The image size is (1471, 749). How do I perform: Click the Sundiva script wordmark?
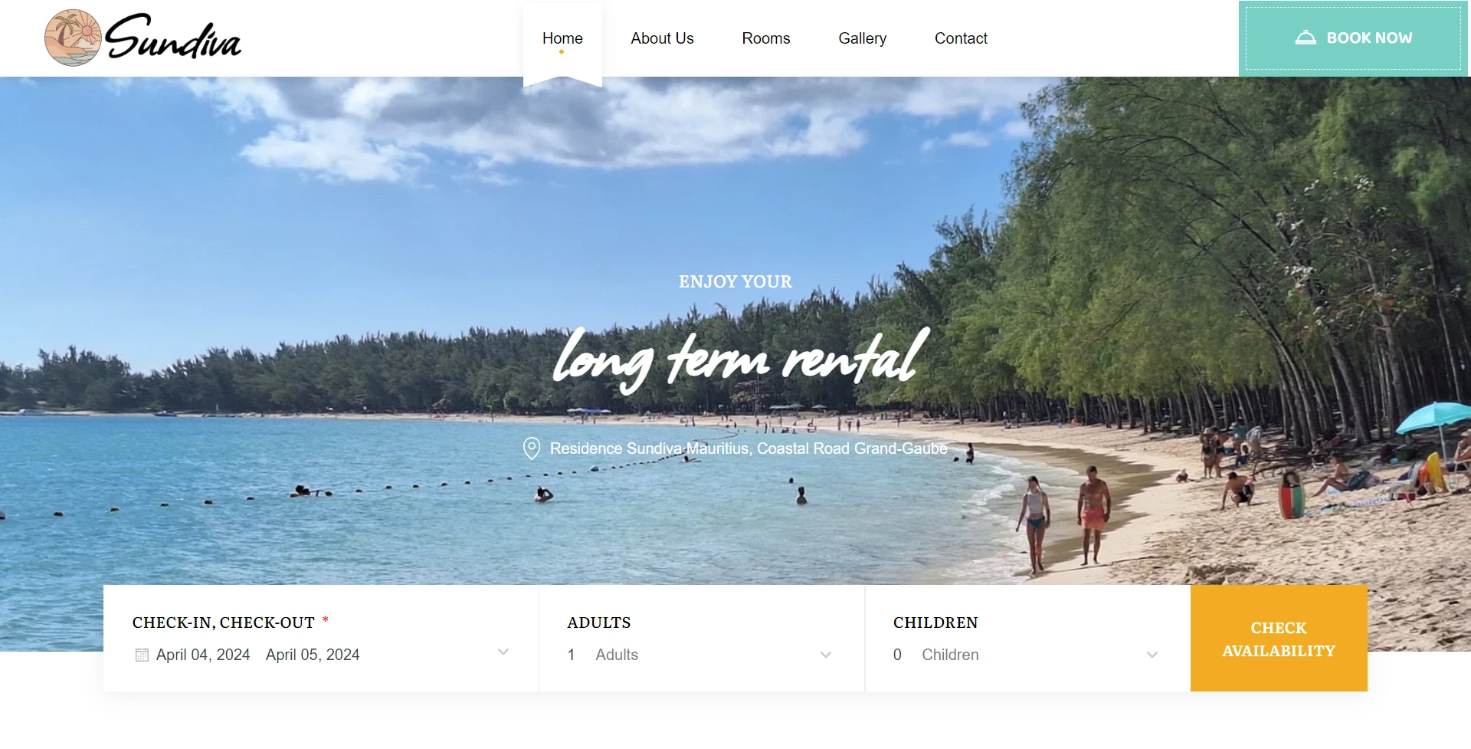click(x=173, y=37)
